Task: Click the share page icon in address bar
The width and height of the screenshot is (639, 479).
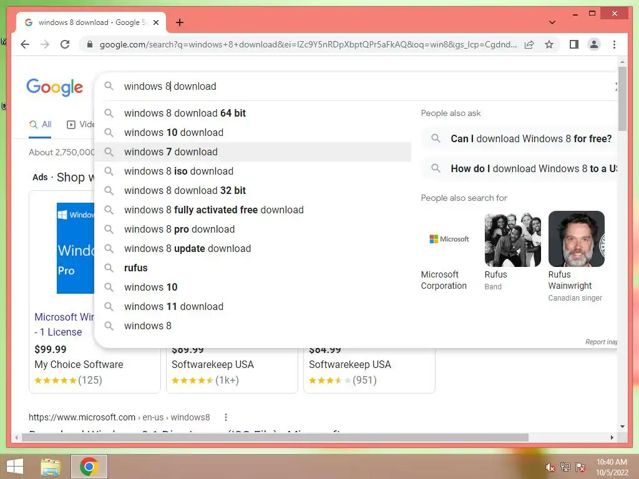Action: (x=529, y=44)
